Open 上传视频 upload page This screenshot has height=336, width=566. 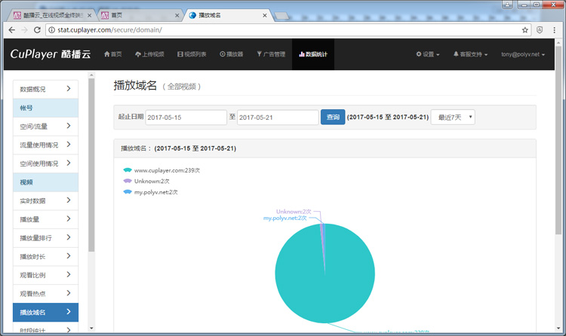click(149, 54)
